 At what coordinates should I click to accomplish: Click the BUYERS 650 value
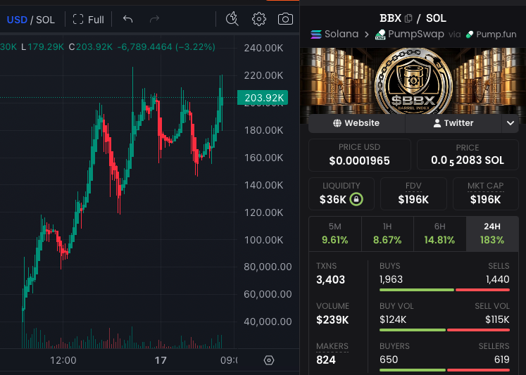[x=389, y=360]
